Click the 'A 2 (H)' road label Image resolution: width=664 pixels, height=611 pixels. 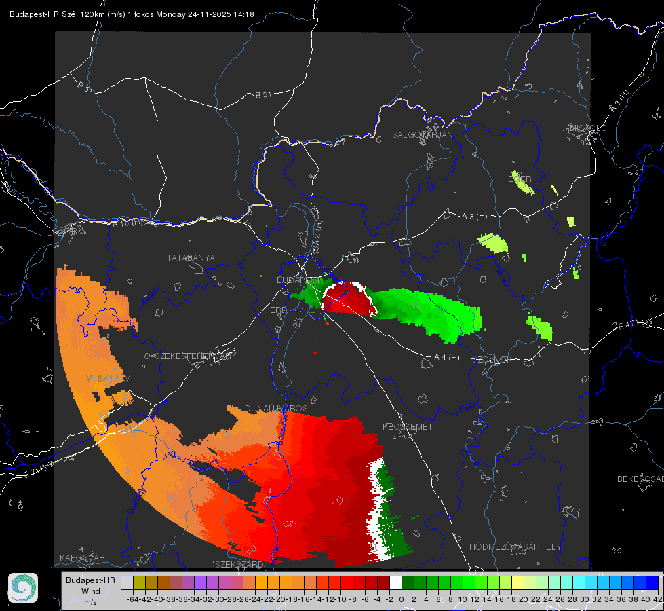coord(317,234)
